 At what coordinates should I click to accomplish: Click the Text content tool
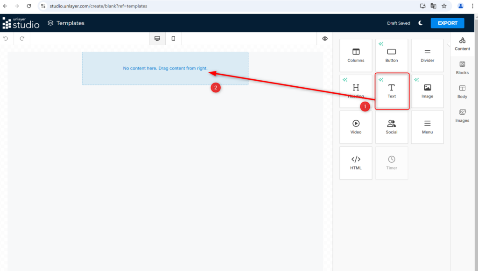coord(392,91)
